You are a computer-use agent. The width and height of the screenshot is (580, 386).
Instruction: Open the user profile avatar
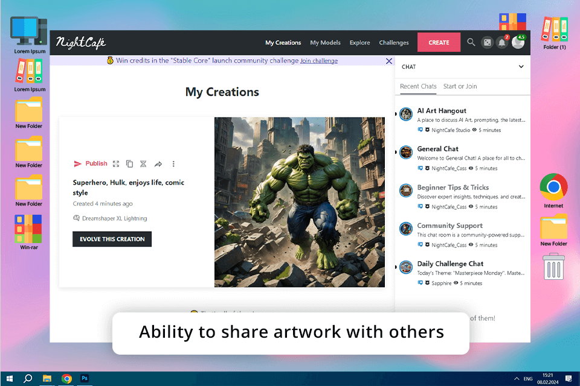tap(518, 42)
